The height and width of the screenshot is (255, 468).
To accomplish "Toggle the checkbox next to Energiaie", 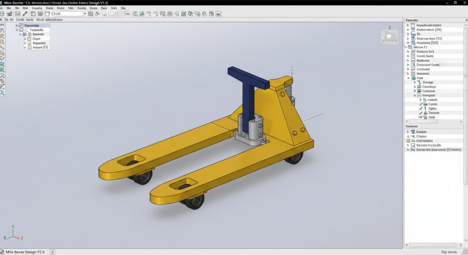I will 419,95.
